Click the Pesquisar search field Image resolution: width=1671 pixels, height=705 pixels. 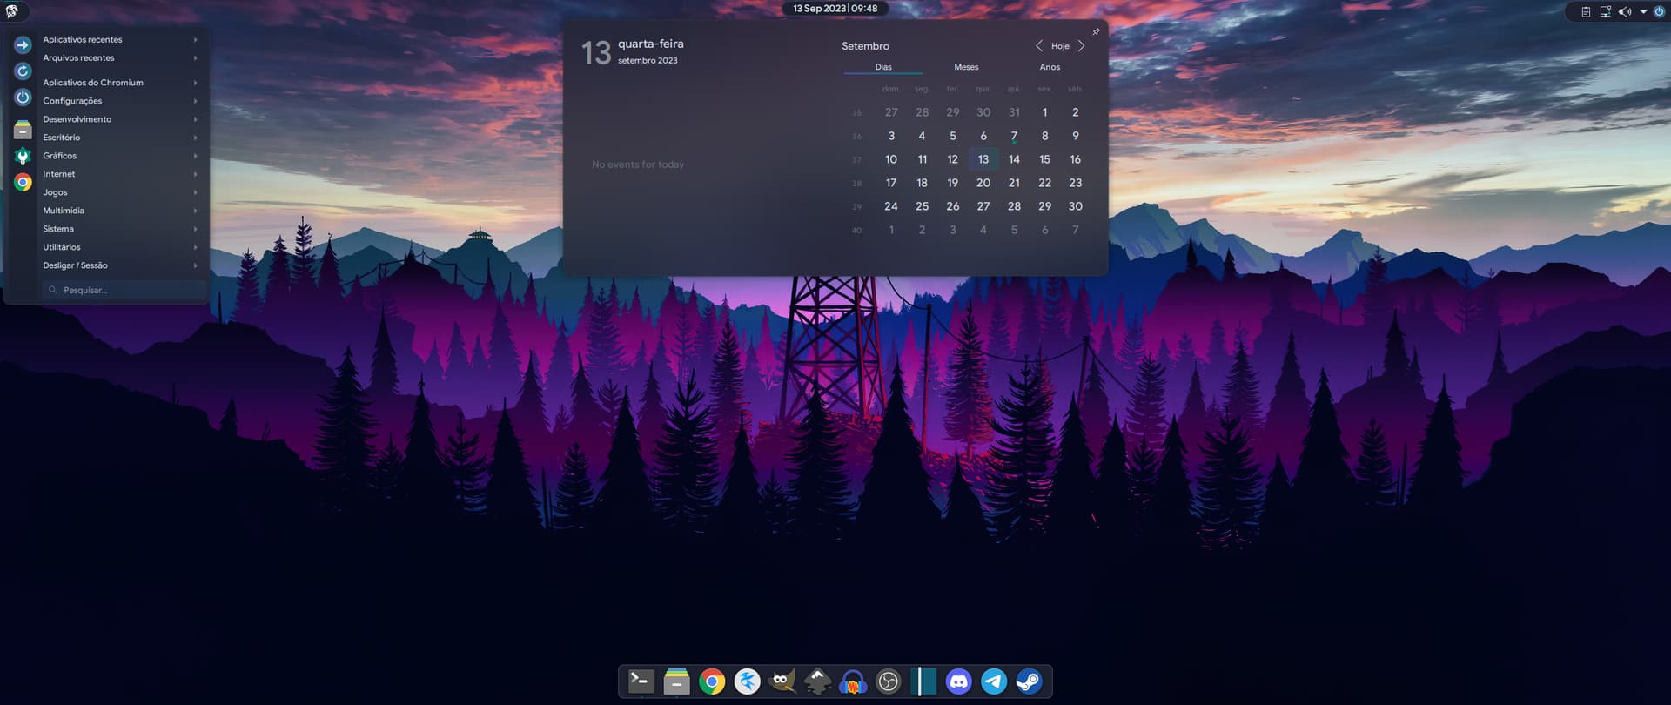[x=124, y=290]
